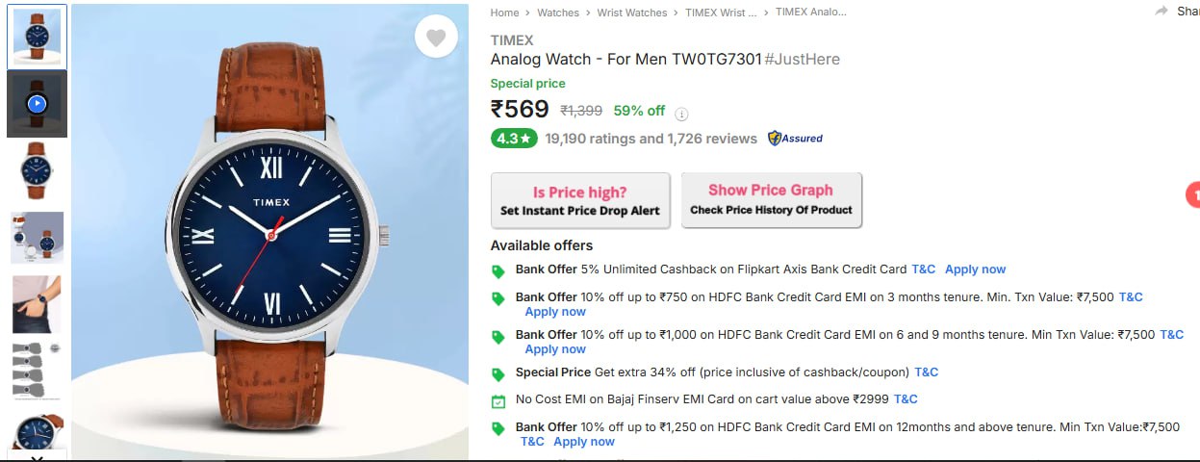Open the 19,190 ratings and reviews link
This screenshot has height=462, width=1200.
(651, 139)
